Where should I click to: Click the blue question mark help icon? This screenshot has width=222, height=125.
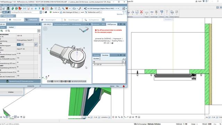tap(39, 8)
